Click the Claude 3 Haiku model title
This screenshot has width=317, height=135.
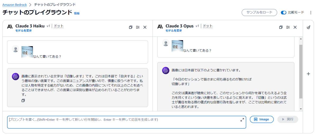click(x=30, y=26)
